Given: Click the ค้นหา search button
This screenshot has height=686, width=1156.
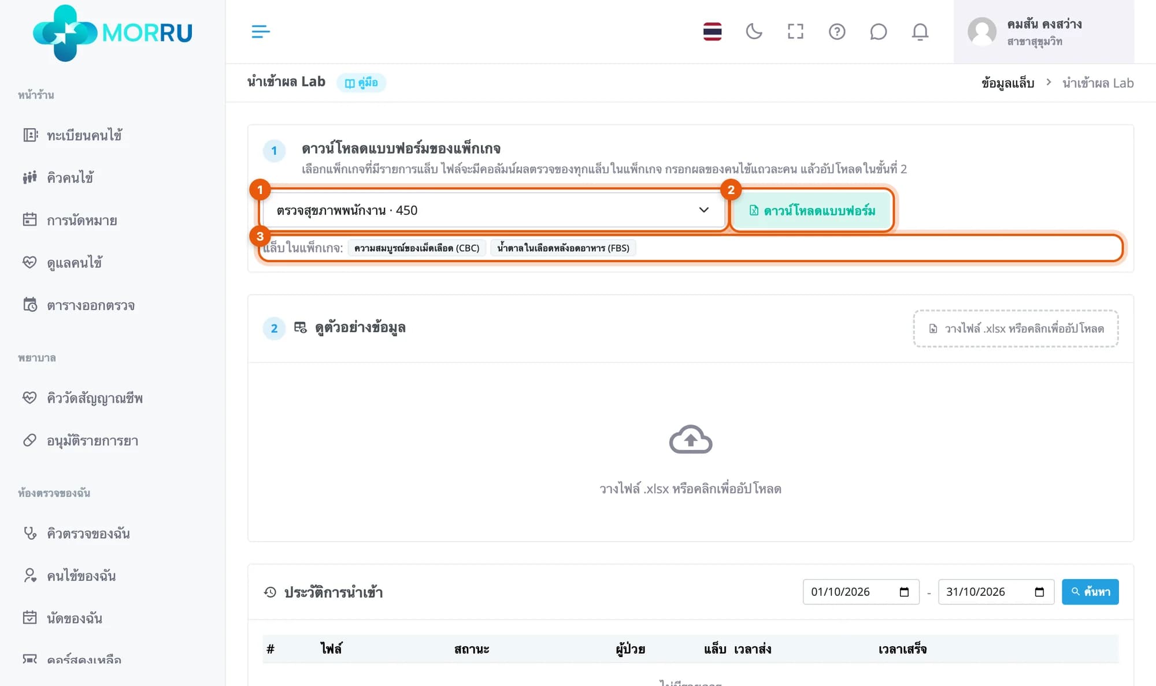Looking at the screenshot, I should pos(1090,592).
